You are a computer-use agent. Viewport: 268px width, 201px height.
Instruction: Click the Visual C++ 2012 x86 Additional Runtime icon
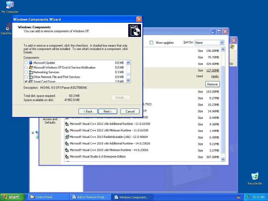tap(67, 124)
